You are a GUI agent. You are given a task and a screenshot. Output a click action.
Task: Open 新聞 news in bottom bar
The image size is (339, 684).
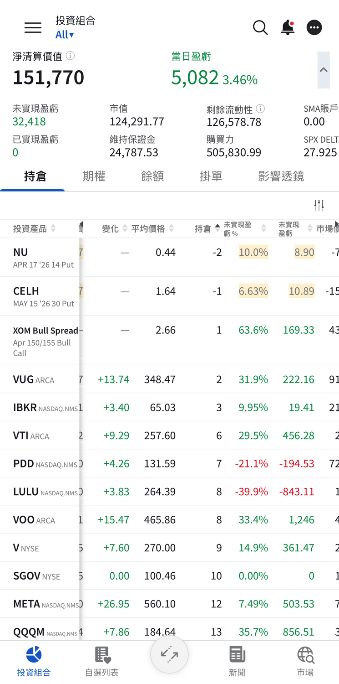237,661
